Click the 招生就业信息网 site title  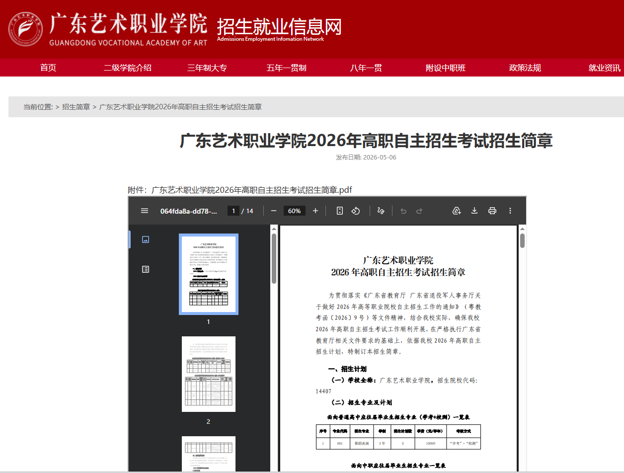pos(279,26)
